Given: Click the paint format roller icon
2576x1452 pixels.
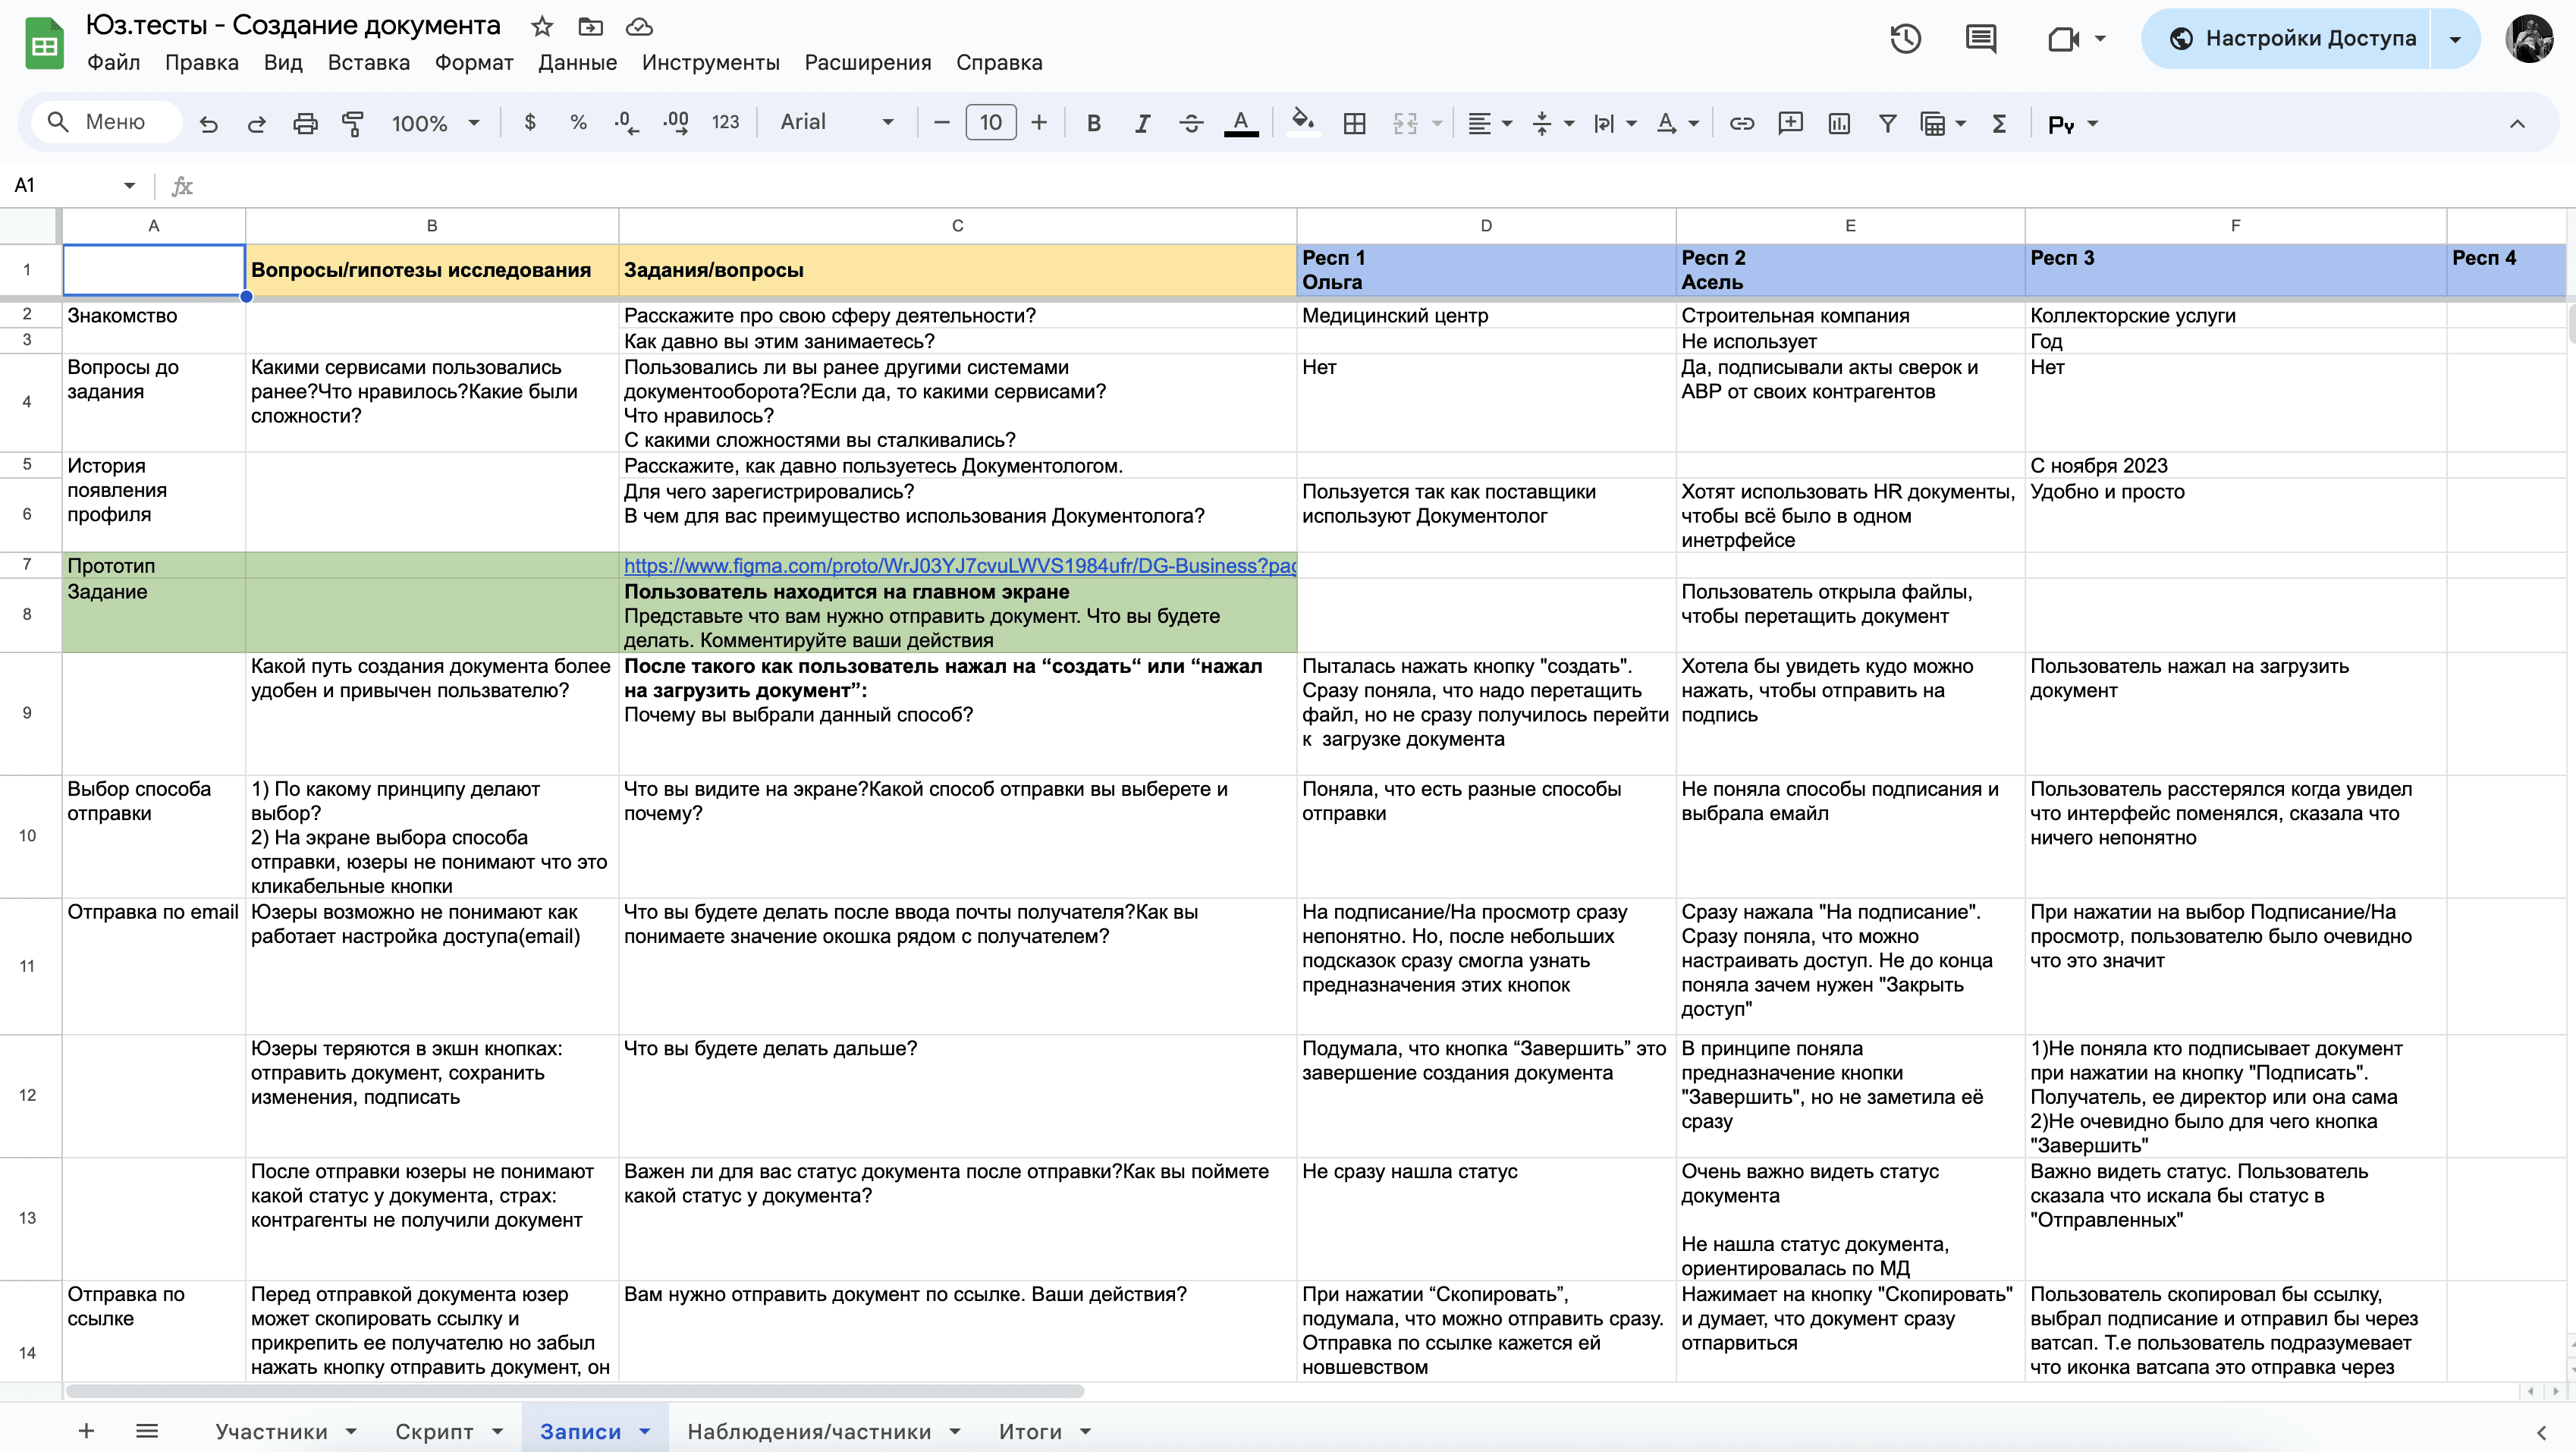Looking at the screenshot, I should (x=353, y=123).
